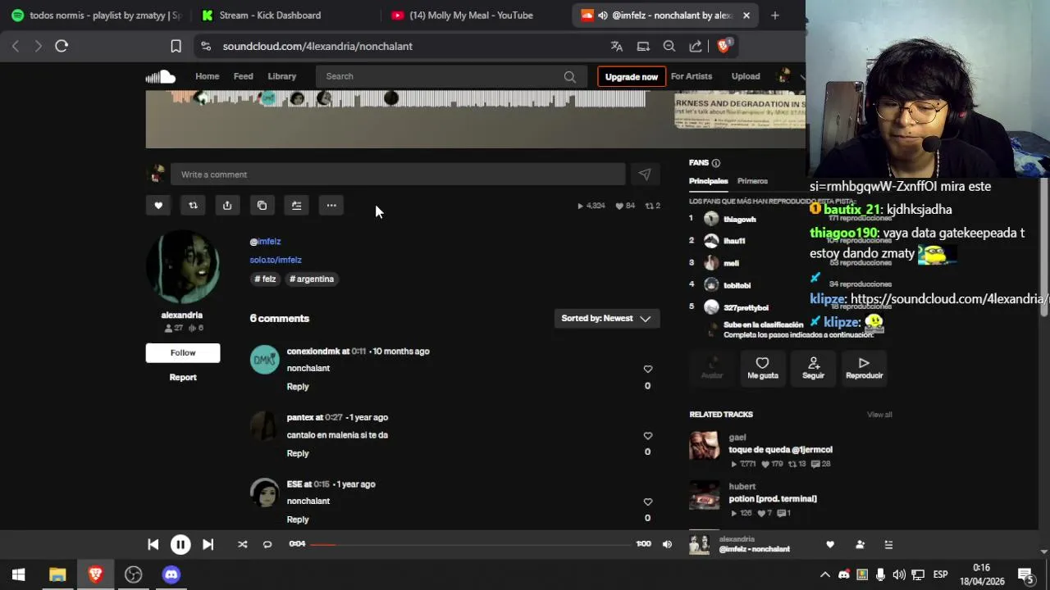Click View all related tracks
This screenshot has height=590, width=1050.
pyautogui.click(x=879, y=415)
